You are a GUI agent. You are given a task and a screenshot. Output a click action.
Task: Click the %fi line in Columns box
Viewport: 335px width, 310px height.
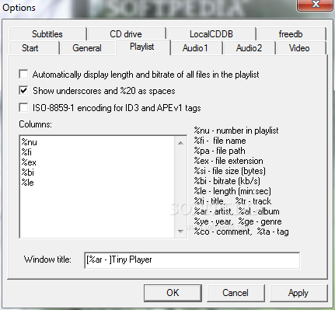(26, 152)
